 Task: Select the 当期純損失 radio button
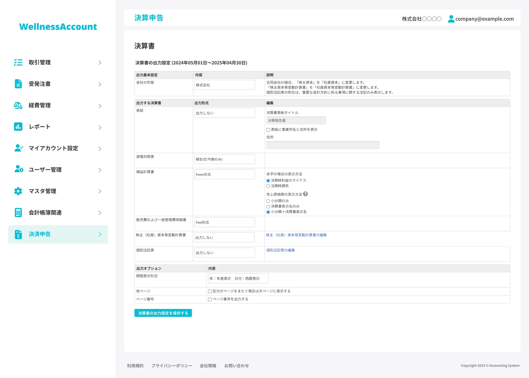point(268,186)
